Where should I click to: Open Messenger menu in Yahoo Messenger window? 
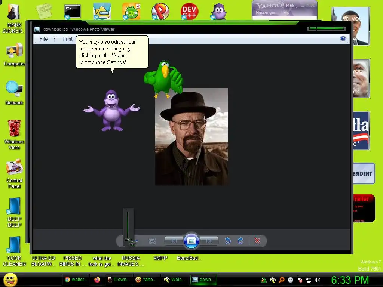point(266,12)
